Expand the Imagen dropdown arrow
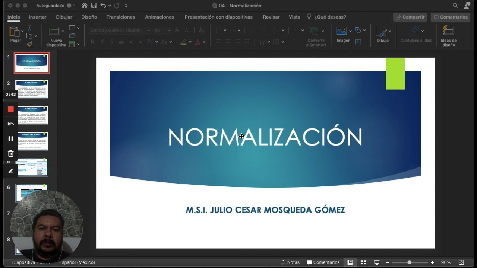477x268 pixels. [350, 31]
